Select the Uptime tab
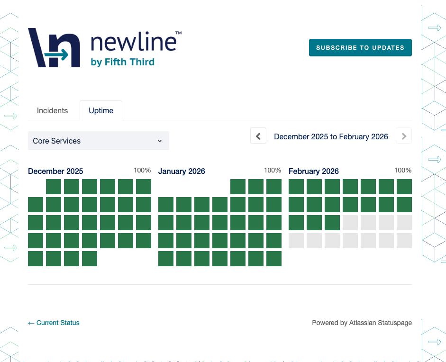The height and width of the screenshot is (362, 446). click(x=100, y=110)
